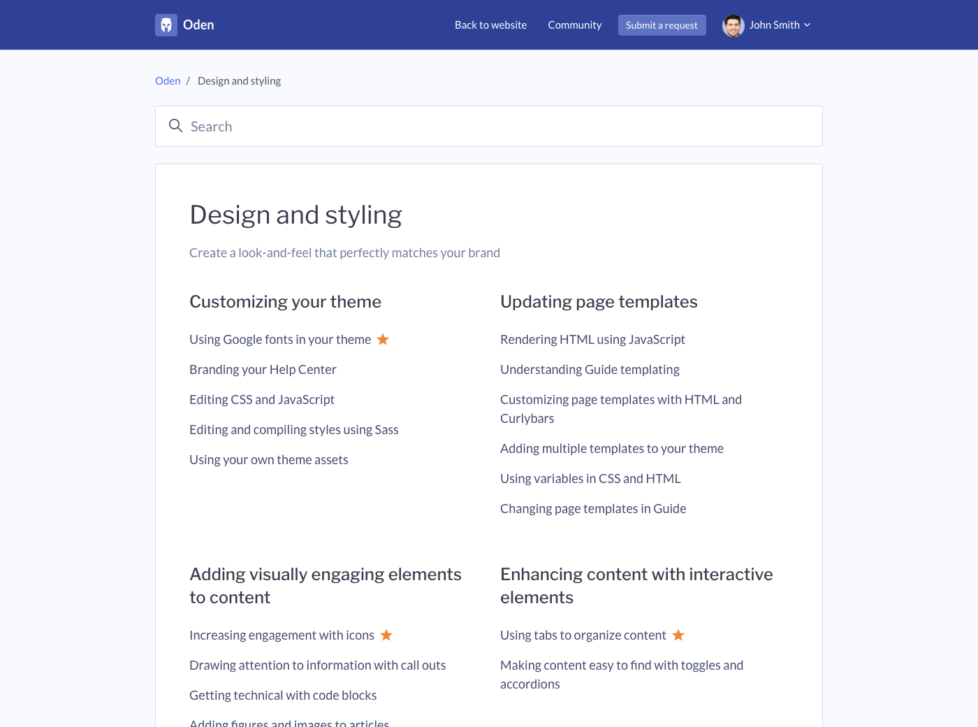Screen dimensions: 978x727
Task: Click the search magnifier icon
Action: [175, 126]
